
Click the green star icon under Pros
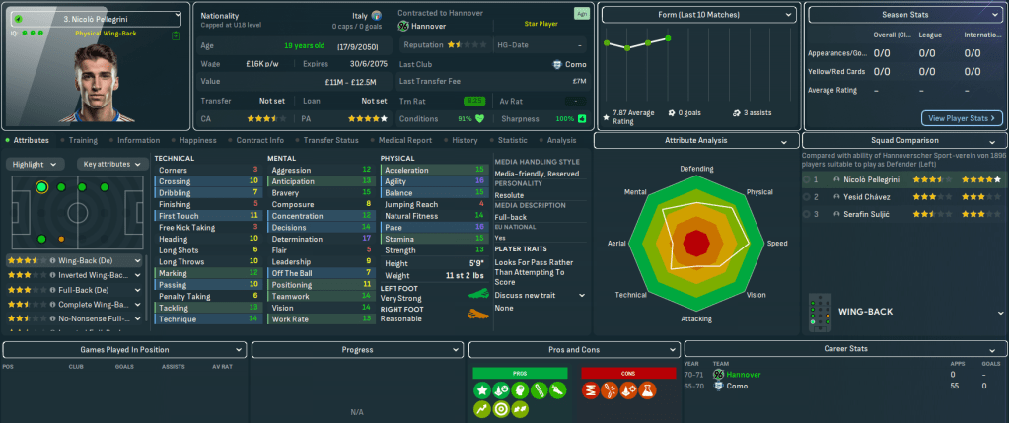coord(483,407)
